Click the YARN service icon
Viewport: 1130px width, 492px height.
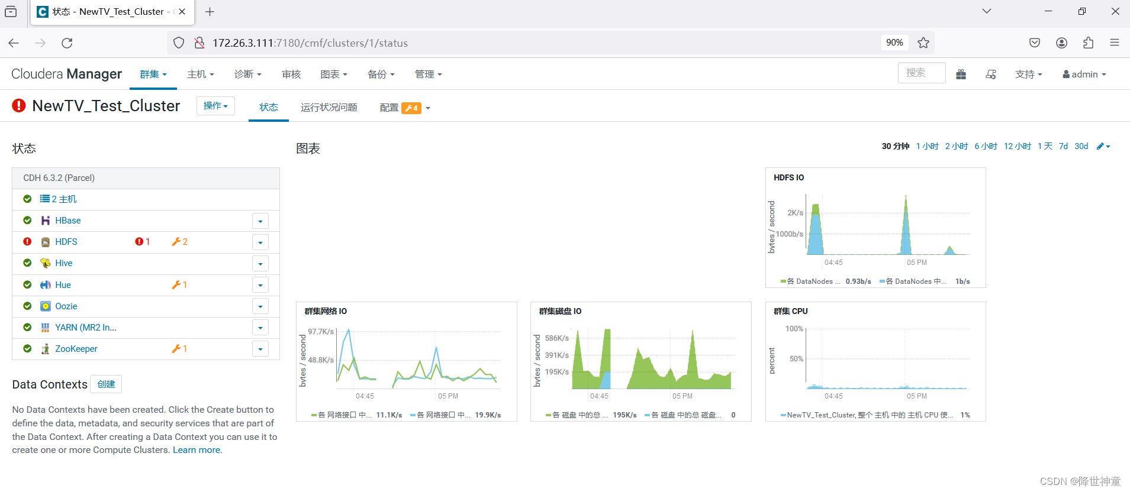(x=46, y=328)
